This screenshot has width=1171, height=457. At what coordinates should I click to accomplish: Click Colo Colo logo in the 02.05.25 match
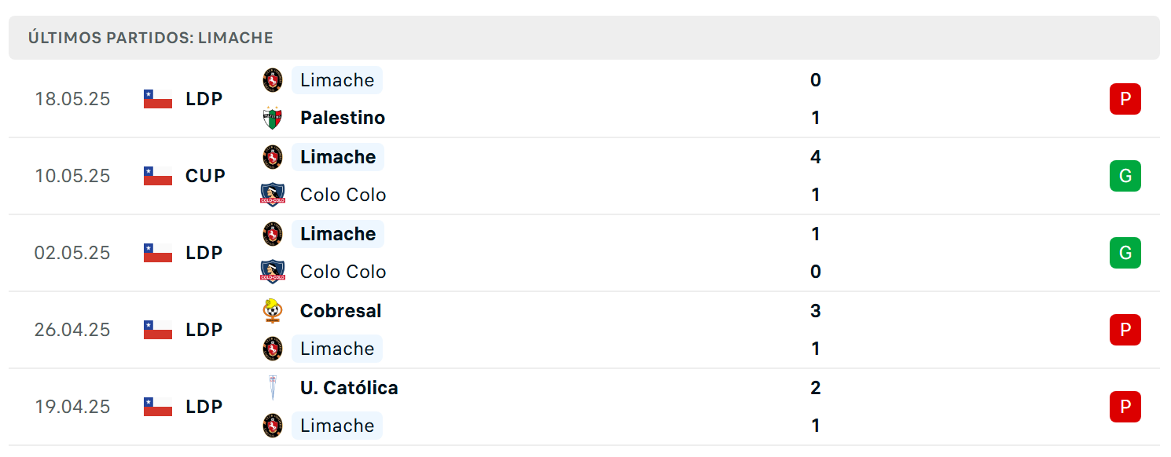coord(272,272)
